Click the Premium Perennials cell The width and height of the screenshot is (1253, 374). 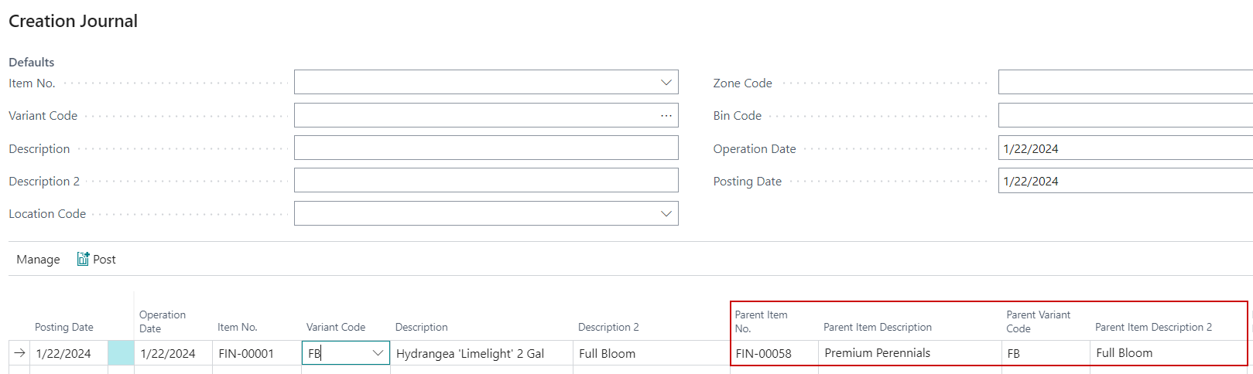point(878,353)
